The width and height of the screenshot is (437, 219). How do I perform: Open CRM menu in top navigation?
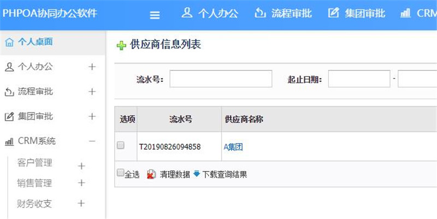[x=427, y=13]
